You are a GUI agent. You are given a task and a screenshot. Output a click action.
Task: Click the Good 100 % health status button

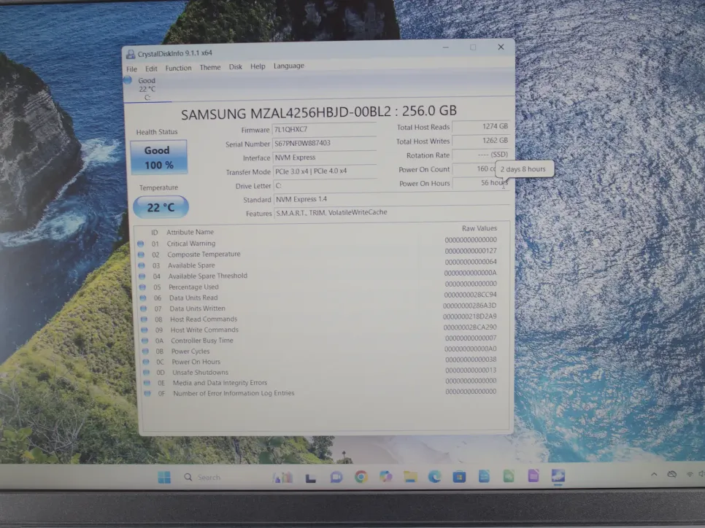coord(158,158)
